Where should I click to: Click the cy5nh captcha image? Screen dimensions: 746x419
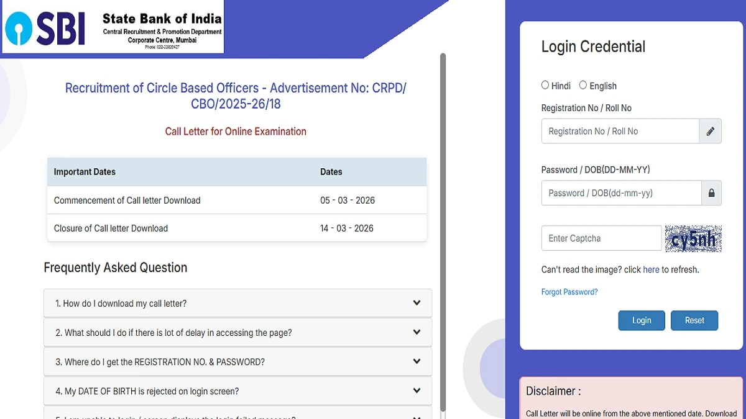click(x=693, y=238)
